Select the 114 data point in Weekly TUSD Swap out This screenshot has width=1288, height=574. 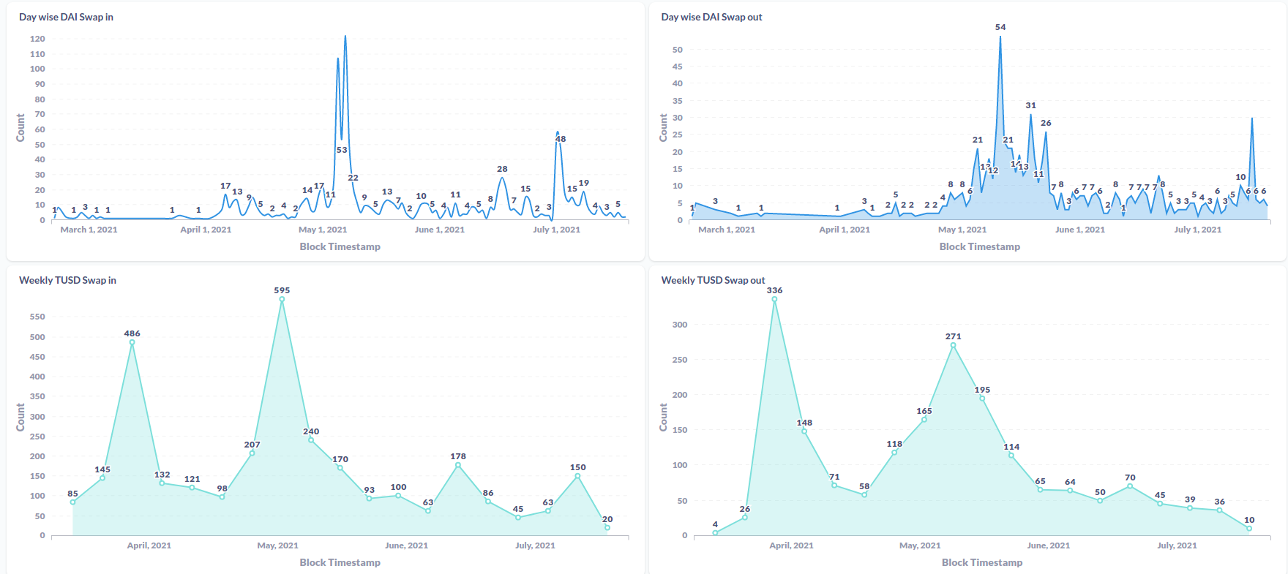pyautogui.click(x=1011, y=456)
